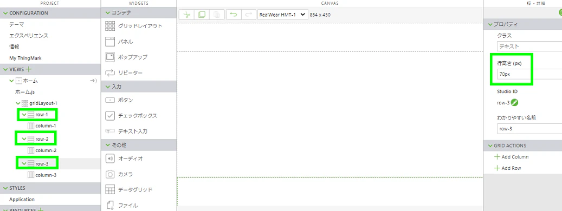Click the クラス text input field
Viewport: 562px width, 211px height.
tap(529, 47)
